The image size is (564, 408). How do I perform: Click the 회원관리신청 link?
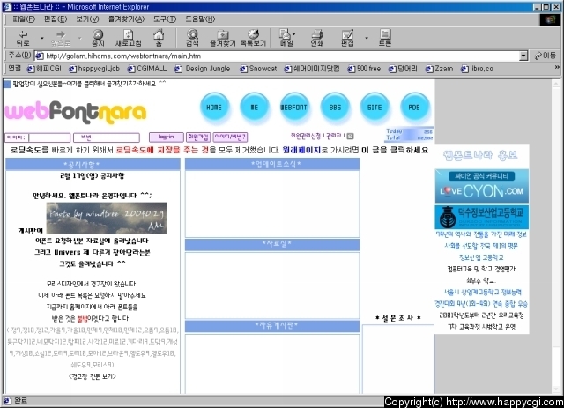tap(306, 136)
